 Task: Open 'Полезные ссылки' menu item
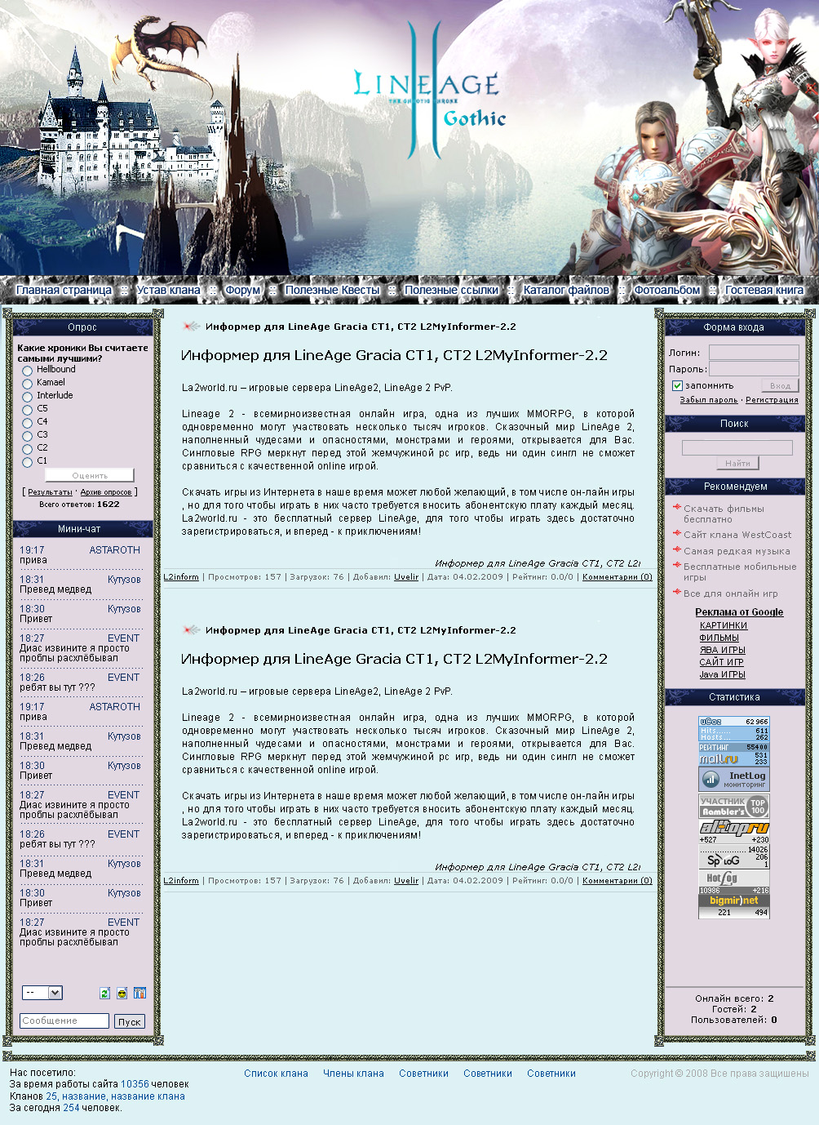(451, 290)
